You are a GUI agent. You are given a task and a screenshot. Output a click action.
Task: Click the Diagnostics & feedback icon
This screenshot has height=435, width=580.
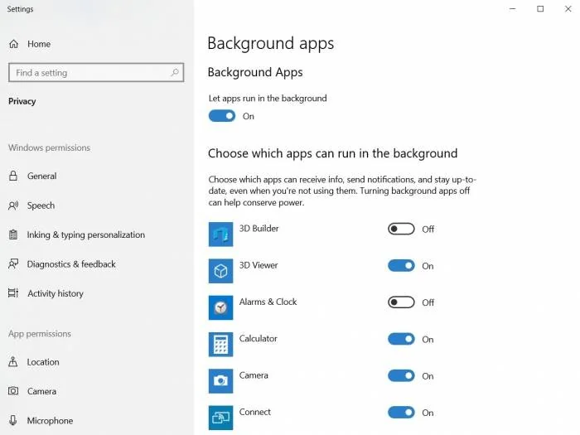coord(13,263)
